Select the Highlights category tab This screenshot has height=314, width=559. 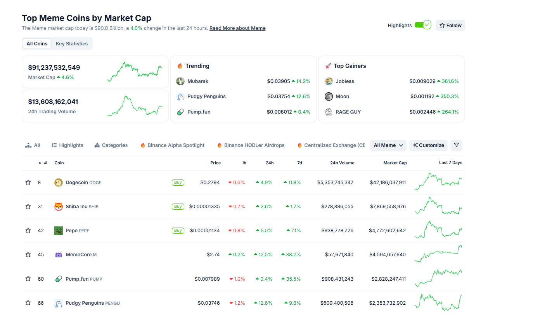point(67,145)
